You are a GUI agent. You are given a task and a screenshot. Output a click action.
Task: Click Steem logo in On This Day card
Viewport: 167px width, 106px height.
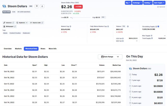[130, 68]
